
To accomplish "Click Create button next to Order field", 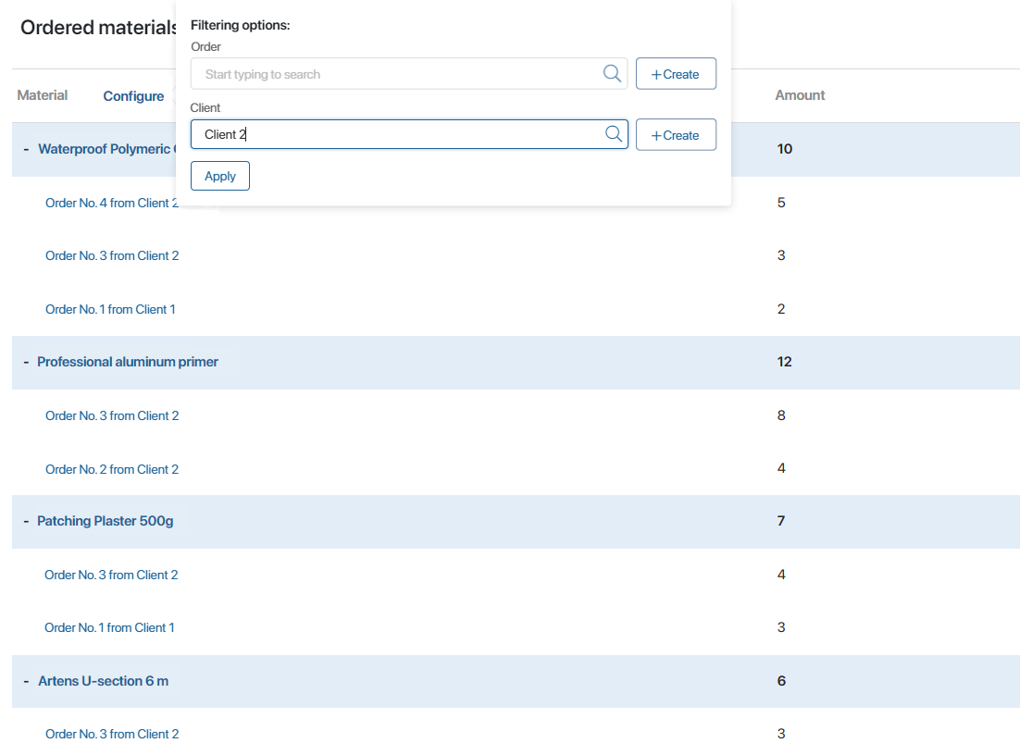I will (x=676, y=74).
